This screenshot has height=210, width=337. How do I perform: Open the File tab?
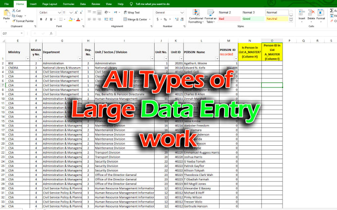[6, 4]
